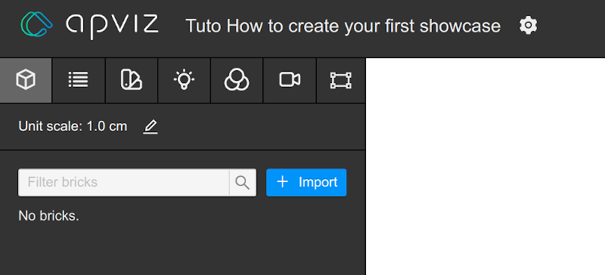The height and width of the screenshot is (275, 605).
Task: Click the blue Import button
Action: click(306, 182)
